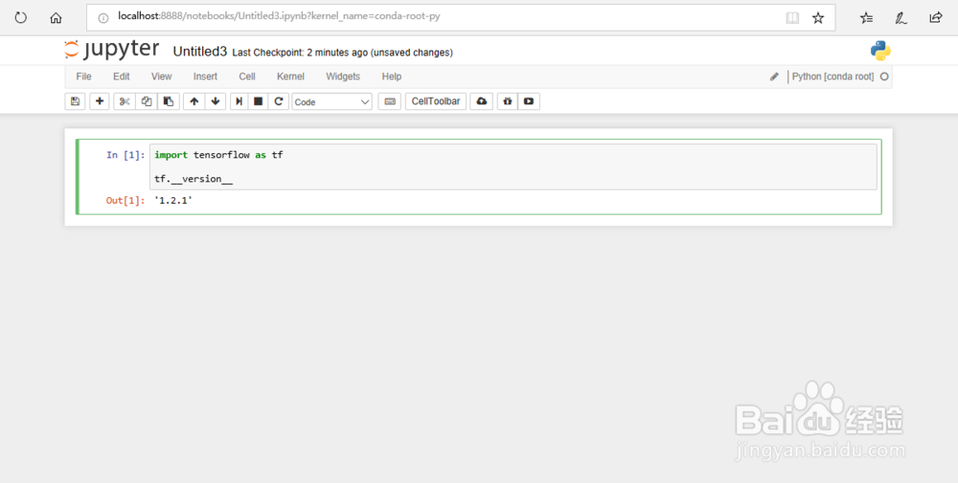Image resolution: width=958 pixels, height=483 pixels.
Task: Open the View menu
Action: click(161, 77)
